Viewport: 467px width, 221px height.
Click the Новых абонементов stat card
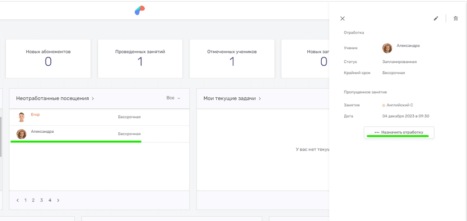point(48,58)
